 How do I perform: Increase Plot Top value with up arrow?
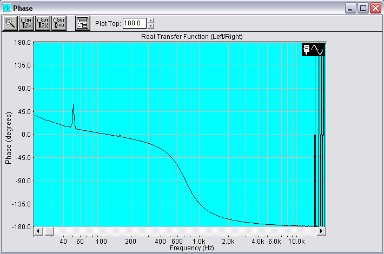point(151,21)
